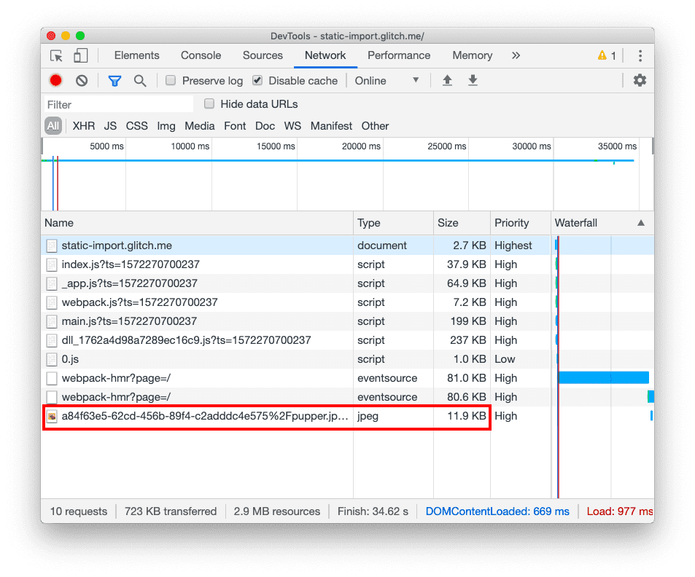695x577 pixels.
Task: Open the network filter bar
Action: pyautogui.click(x=114, y=80)
